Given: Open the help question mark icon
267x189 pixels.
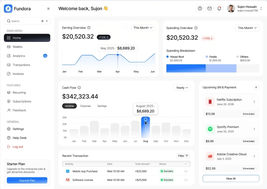Looking at the screenshot, I should coord(200,8).
